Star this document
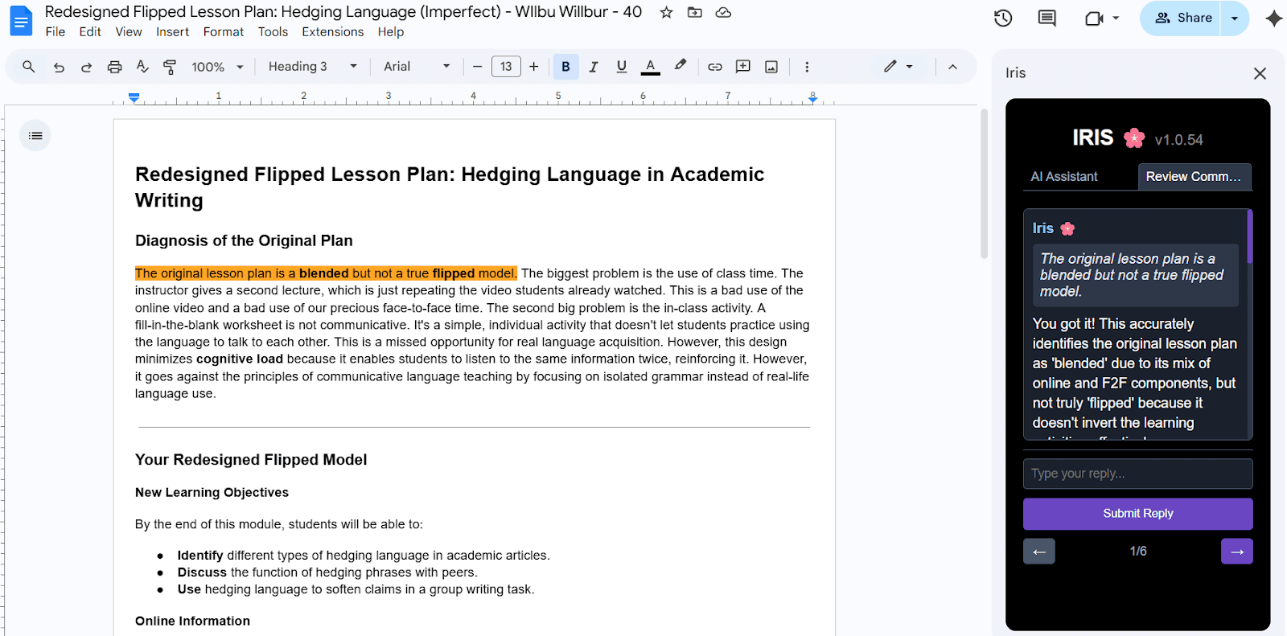 (666, 12)
